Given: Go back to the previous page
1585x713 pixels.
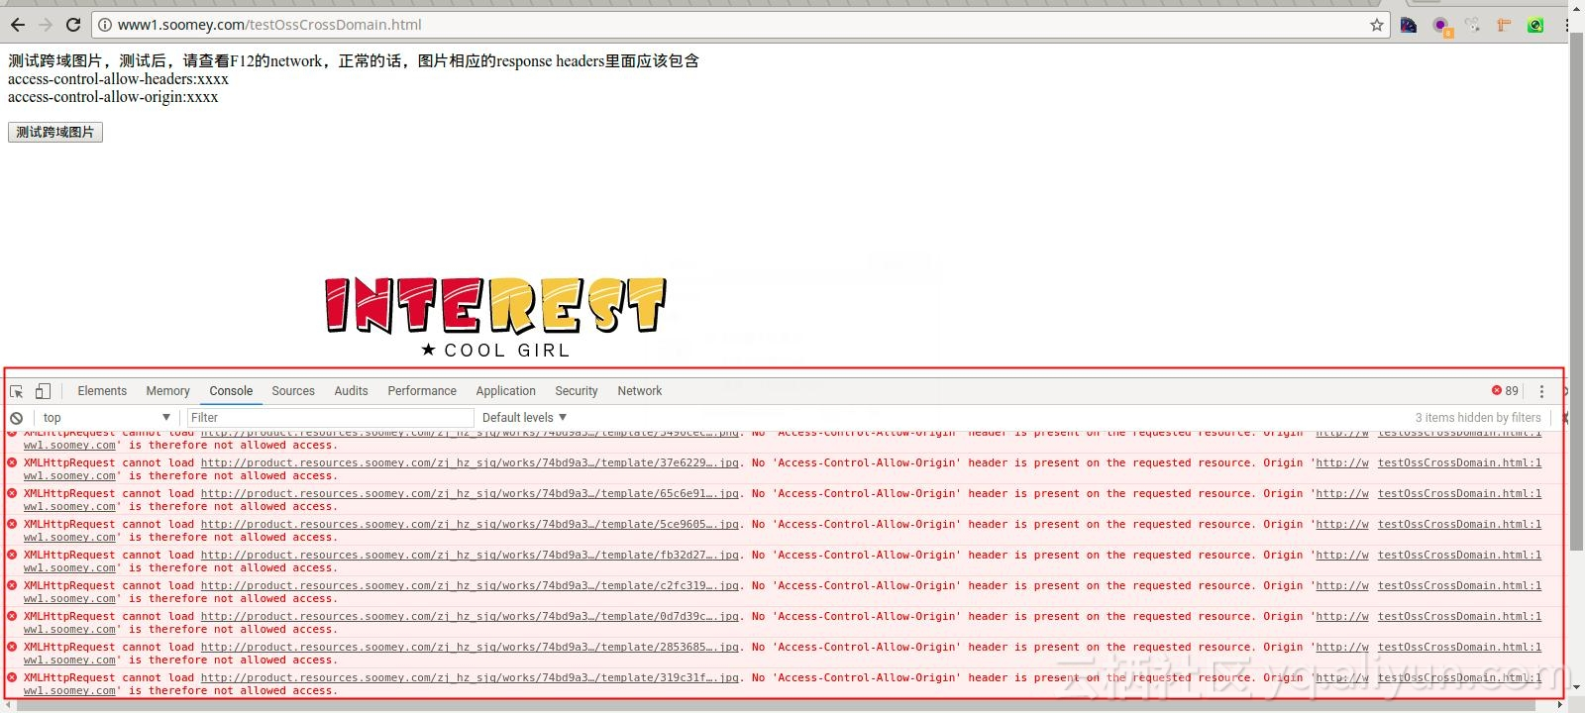Looking at the screenshot, I should [x=18, y=25].
